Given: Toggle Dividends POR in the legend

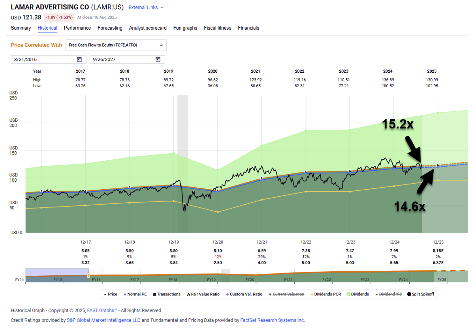Looking at the screenshot, I should pyautogui.click(x=325, y=294).
